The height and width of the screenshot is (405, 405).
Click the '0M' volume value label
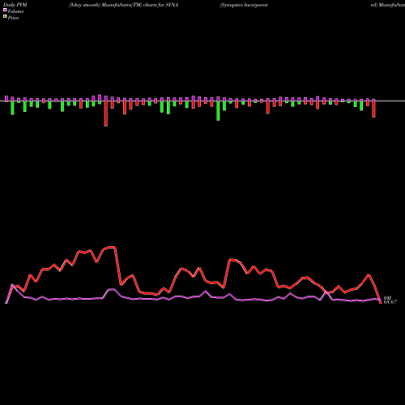pyautogui.click(x=387, y=298)
